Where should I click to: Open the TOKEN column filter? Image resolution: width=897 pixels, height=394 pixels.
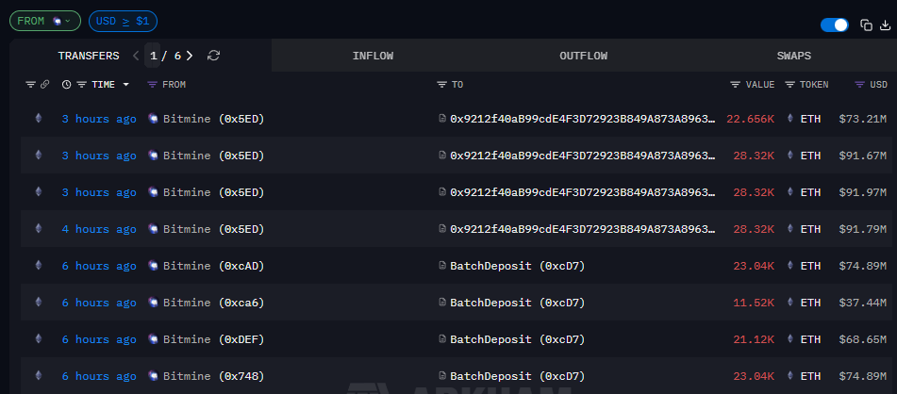point(790,85)
